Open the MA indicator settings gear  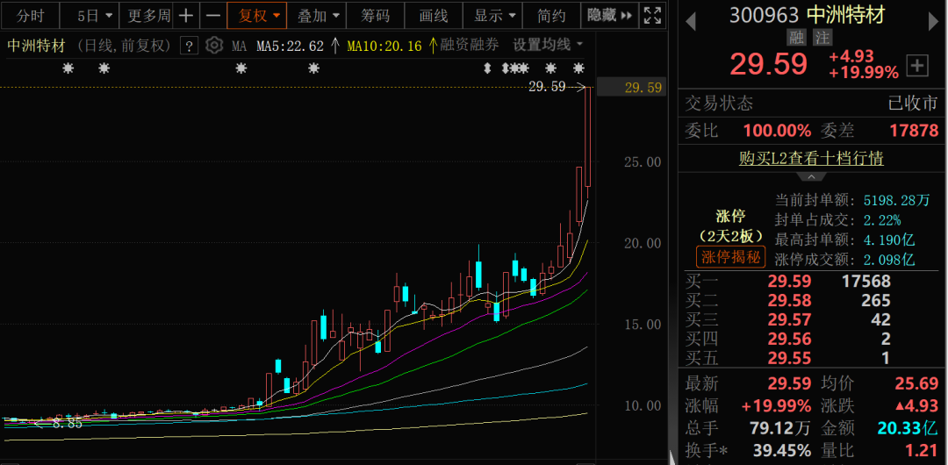214,46
